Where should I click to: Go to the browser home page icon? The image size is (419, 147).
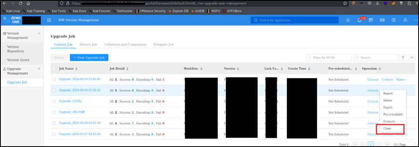(x=28, y=4)
